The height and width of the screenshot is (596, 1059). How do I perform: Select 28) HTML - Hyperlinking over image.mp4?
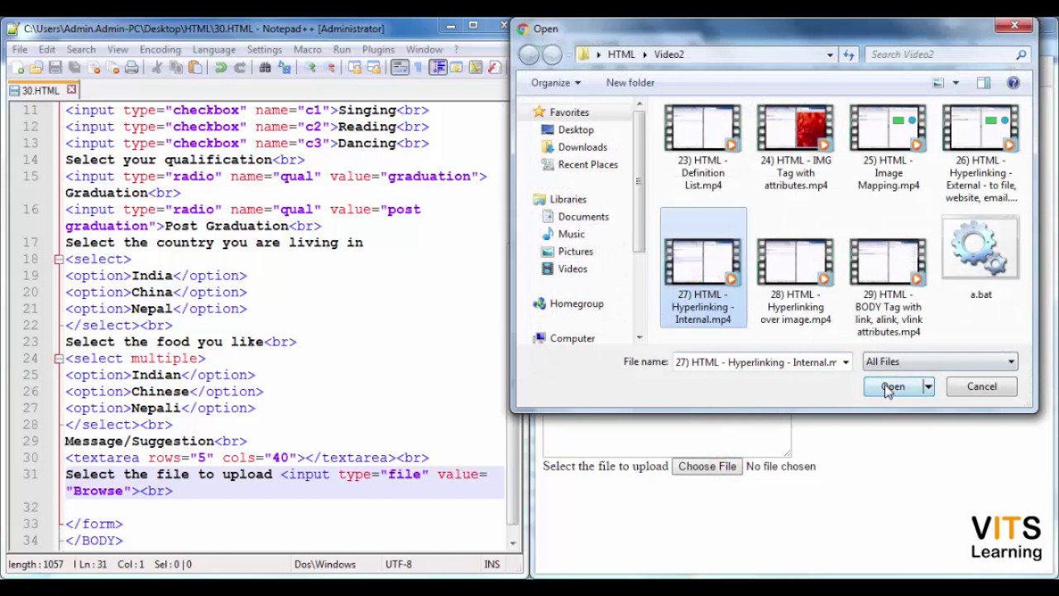click(796, 281)
